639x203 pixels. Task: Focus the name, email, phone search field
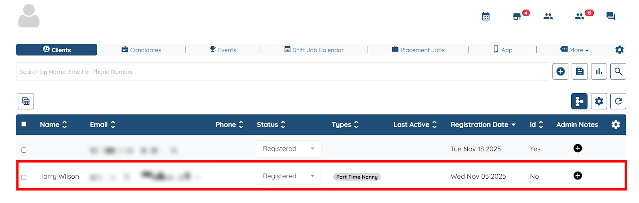(x=280, y=72)
